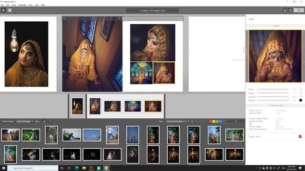Select the hand pan tool
Viewport: 305px width, 171px height.
pos(10,10)
